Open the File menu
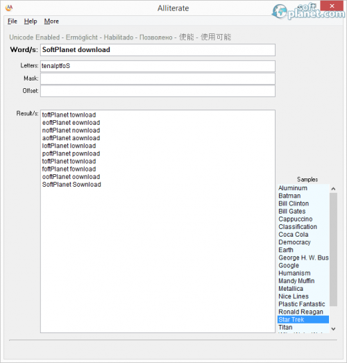The height and width of the screenshot is (363, 347). (12, 22)
